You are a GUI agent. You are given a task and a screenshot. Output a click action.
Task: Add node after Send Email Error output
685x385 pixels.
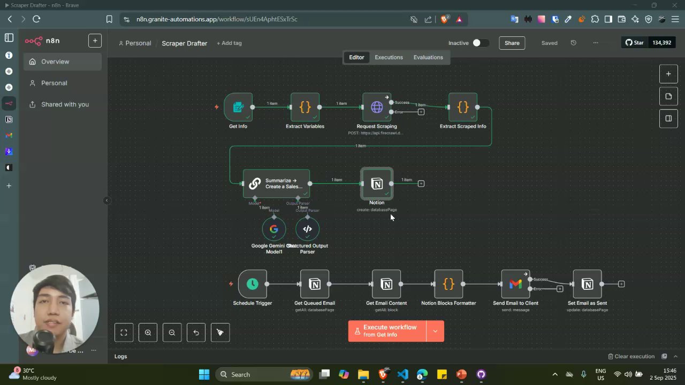point(560,289)
